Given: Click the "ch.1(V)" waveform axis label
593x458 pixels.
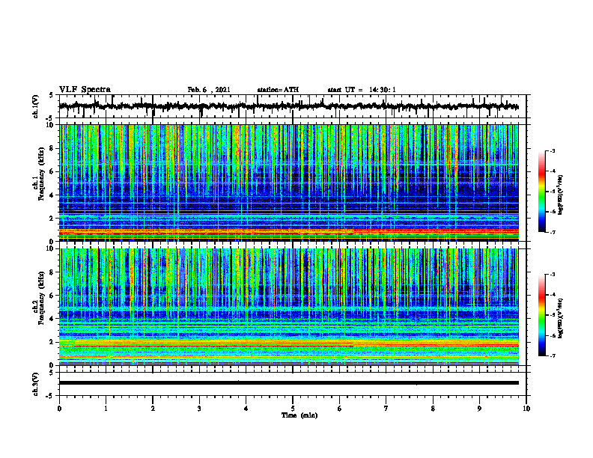Looking at the screenshot, I should tap(35, 106).
